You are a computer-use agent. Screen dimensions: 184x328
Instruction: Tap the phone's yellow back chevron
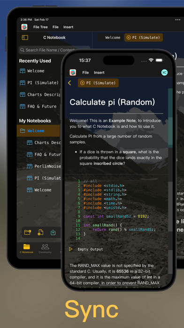69,83
